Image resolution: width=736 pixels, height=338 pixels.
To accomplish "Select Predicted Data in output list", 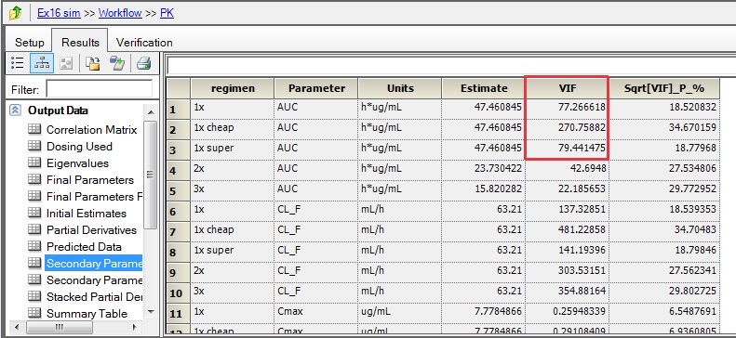I will click(84, 246).
